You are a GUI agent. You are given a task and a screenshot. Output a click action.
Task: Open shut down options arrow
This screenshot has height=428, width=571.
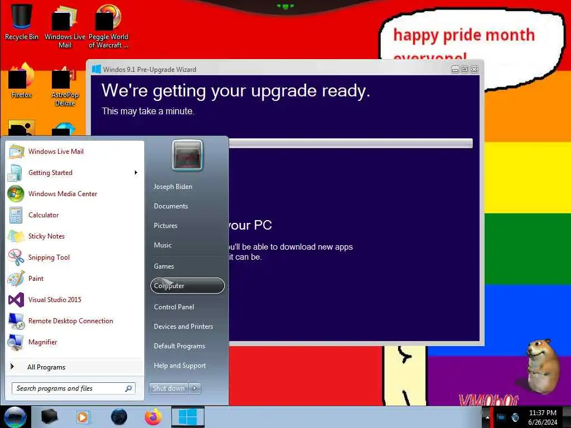coord(195,388)
